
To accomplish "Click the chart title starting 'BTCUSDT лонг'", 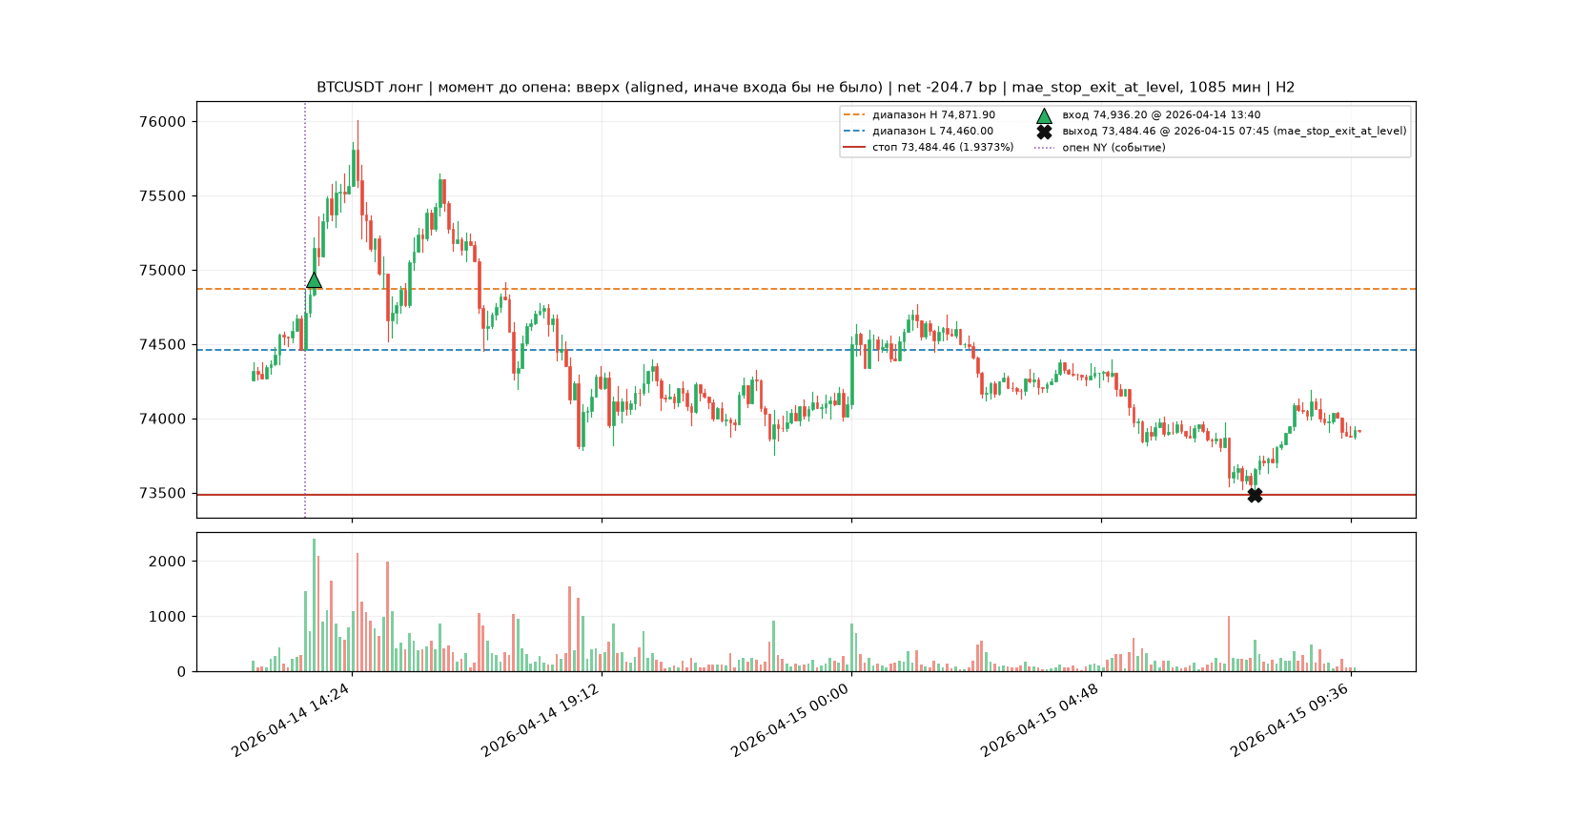I will click(806, 87).
